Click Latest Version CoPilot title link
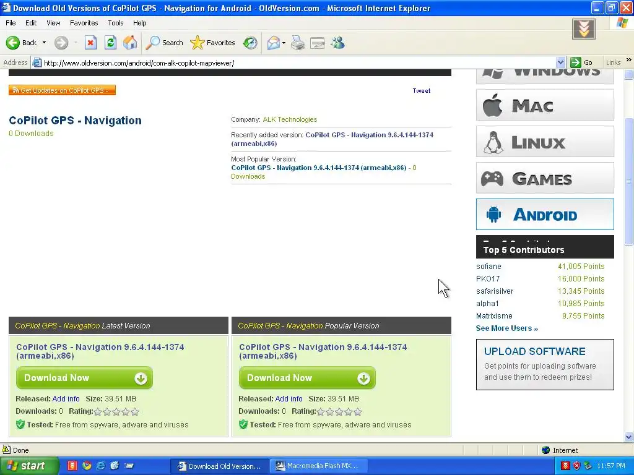Image resolution: width=634 pixels, height=475 pixels. click(x=100, y=351)
